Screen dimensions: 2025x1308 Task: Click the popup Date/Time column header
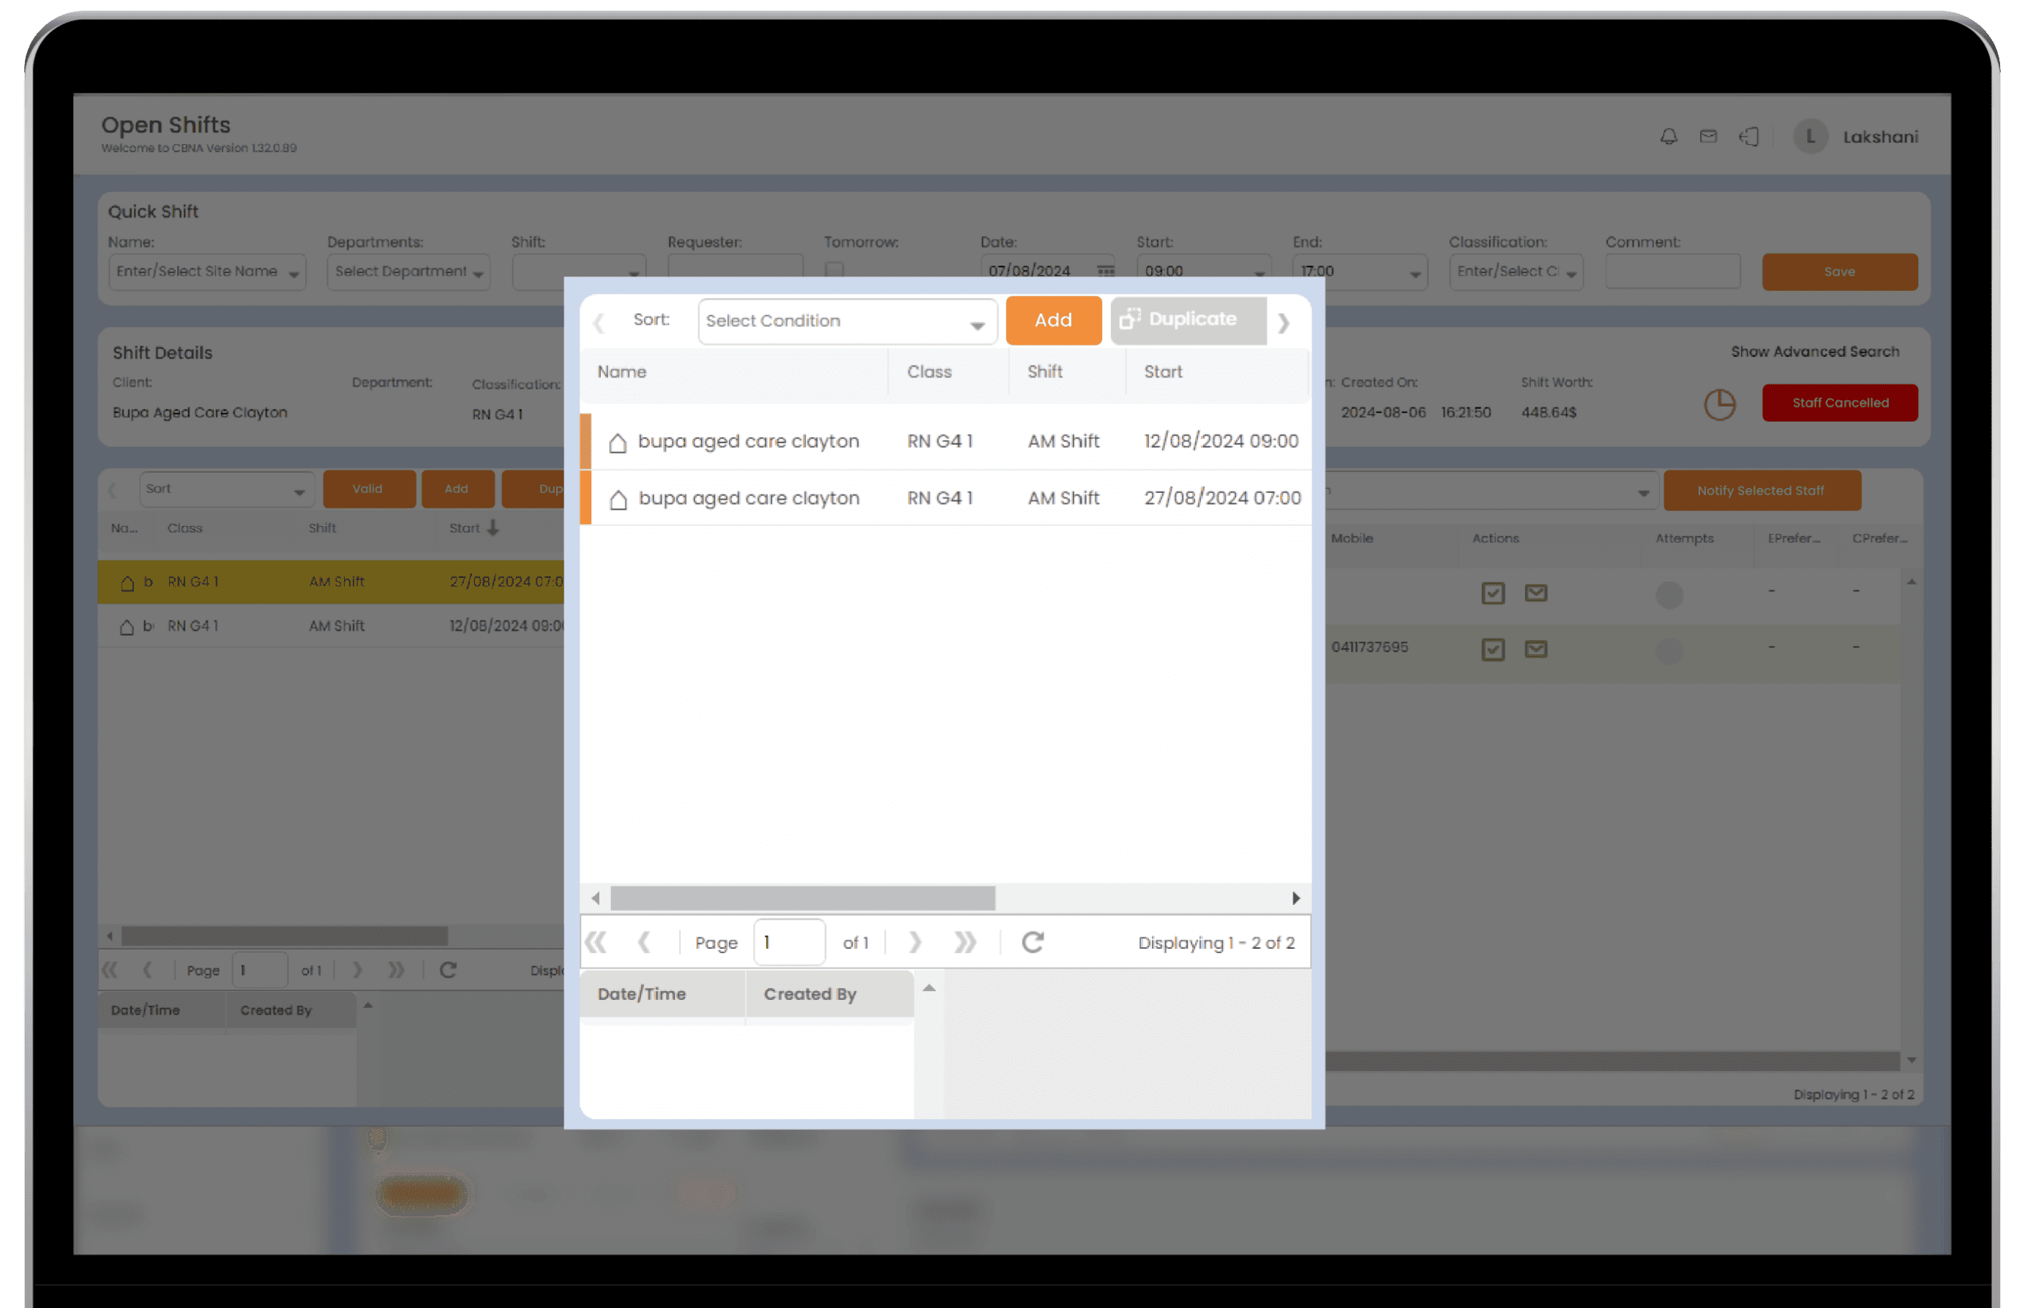click(663, 993)
